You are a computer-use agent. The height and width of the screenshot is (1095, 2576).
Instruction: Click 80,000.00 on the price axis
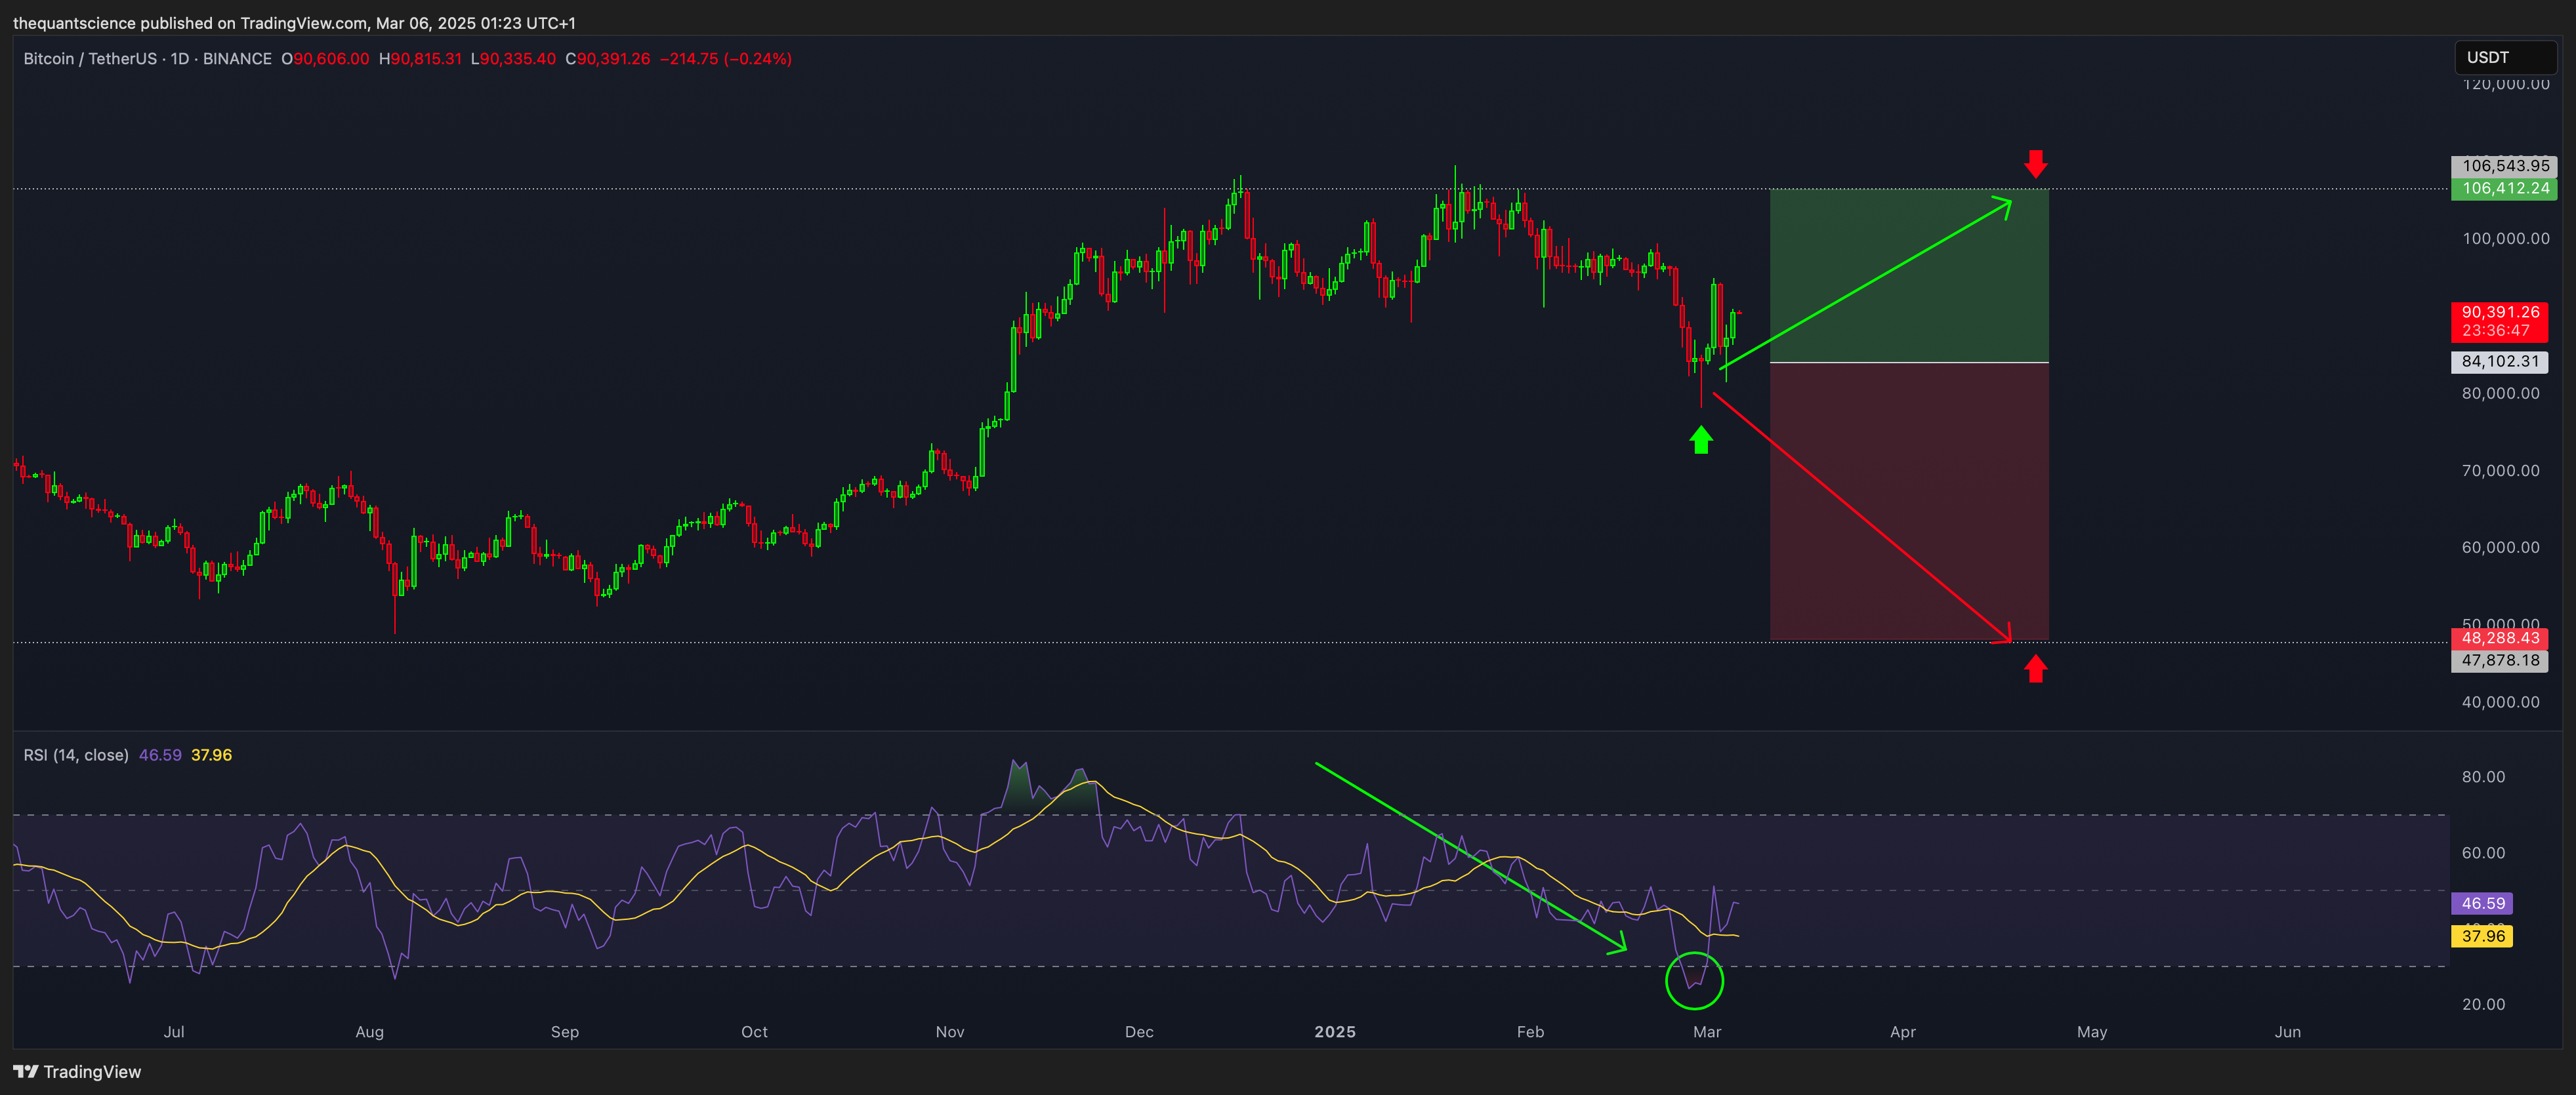click(x=2500, y=393)
